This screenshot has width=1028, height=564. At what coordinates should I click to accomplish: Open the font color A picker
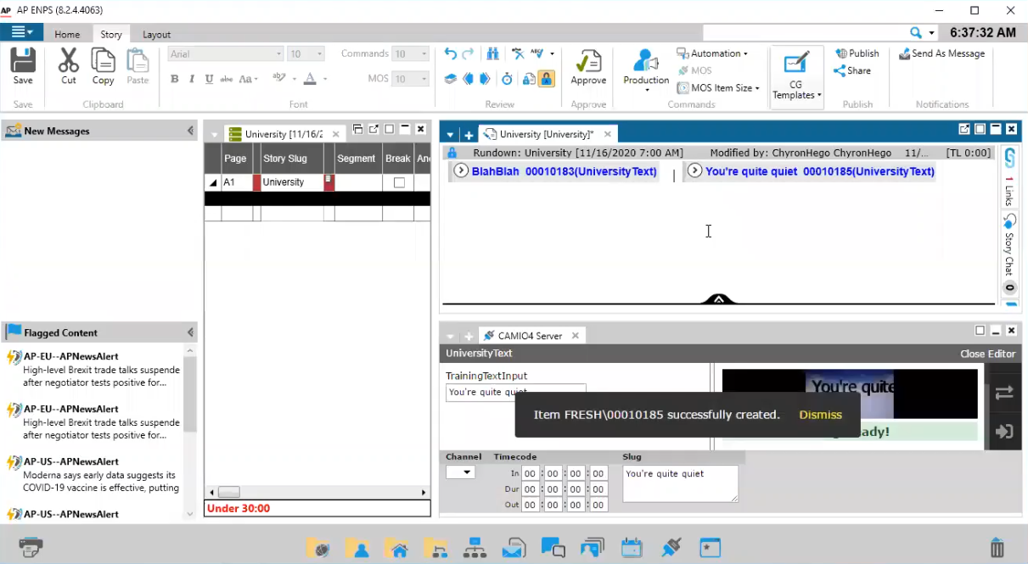(310, 79)
